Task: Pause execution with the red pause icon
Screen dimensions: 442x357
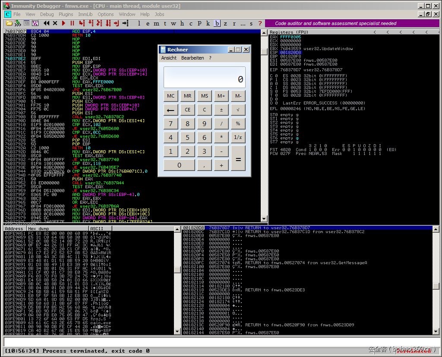Action: (72, 23)
